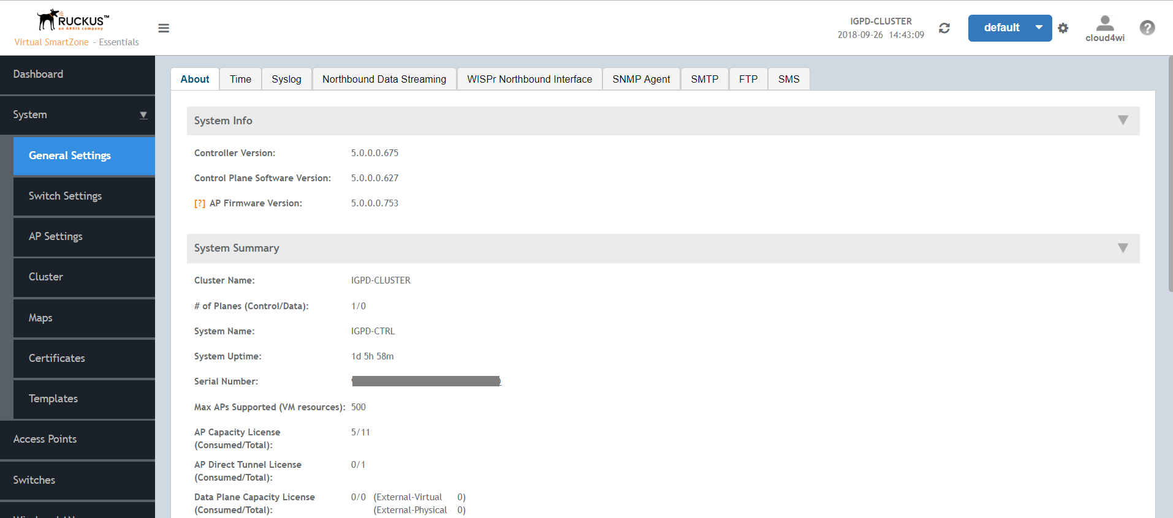The height and width of the screenshot is (518, 1173).
Task: Toggle the hamburger navigation menu icon
Action: point(164,28)
